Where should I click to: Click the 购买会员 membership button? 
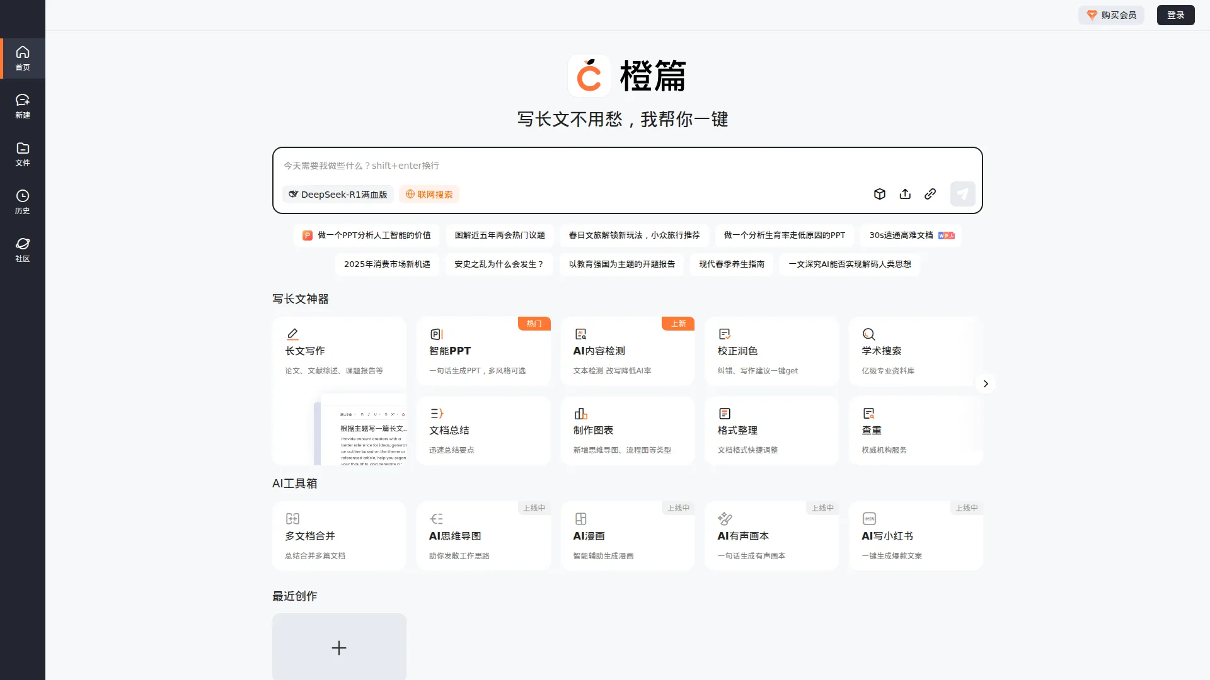[1111, 15]
